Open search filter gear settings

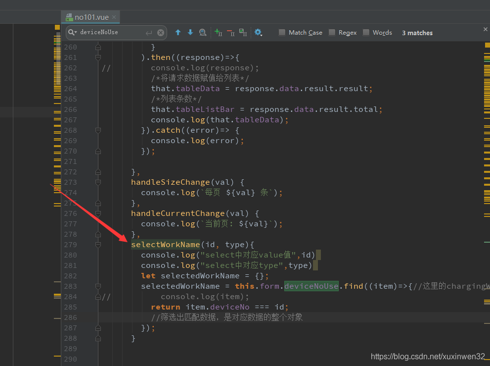pos(258,32)
